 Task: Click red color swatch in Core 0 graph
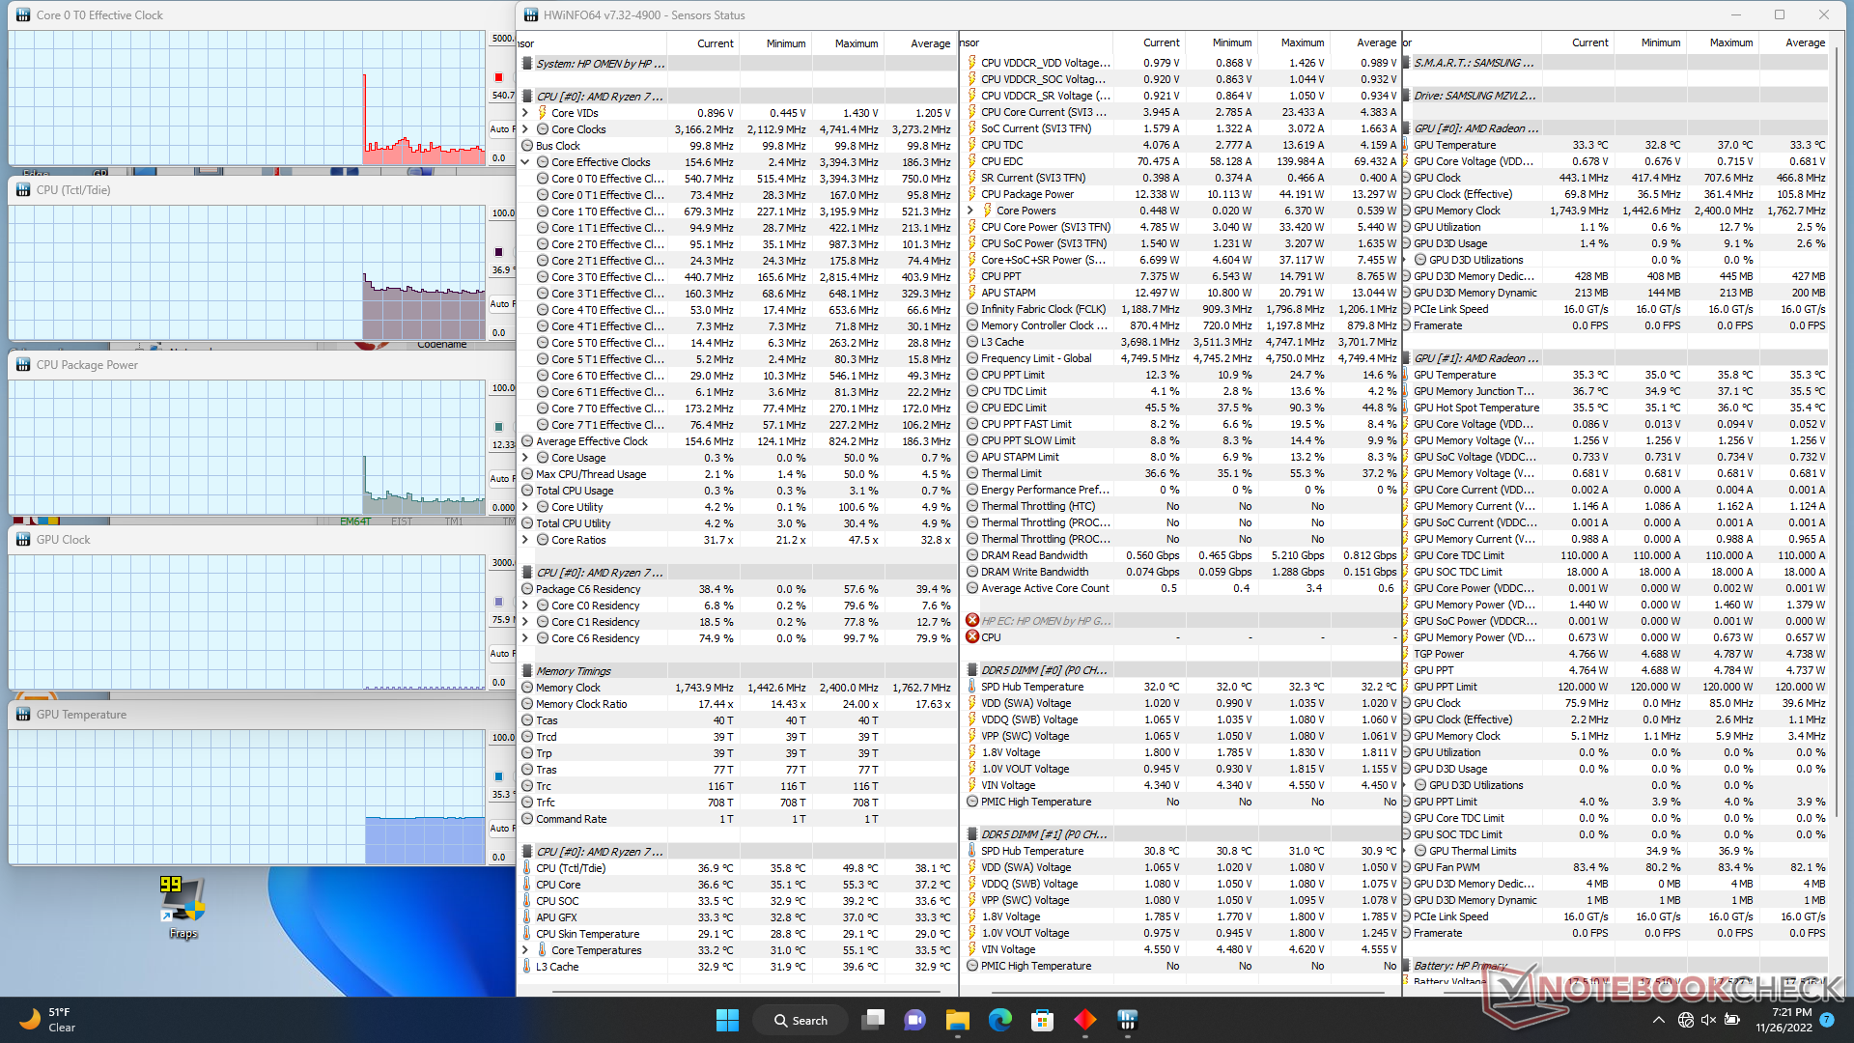point(498,77)
